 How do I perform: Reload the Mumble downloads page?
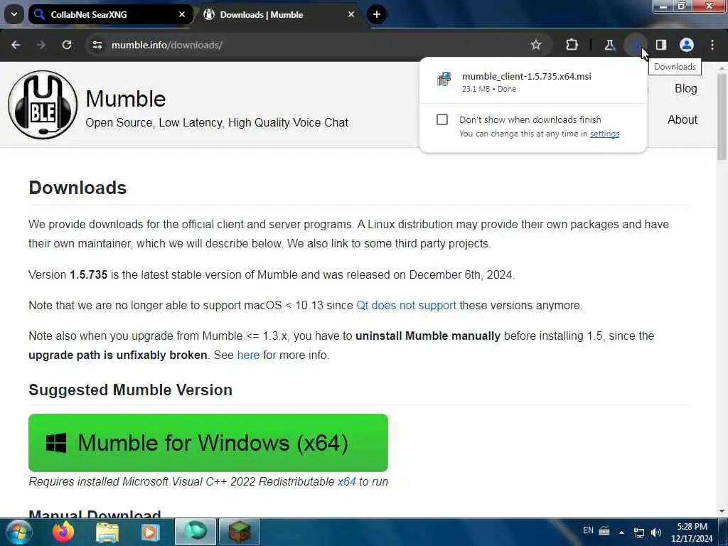67,45
